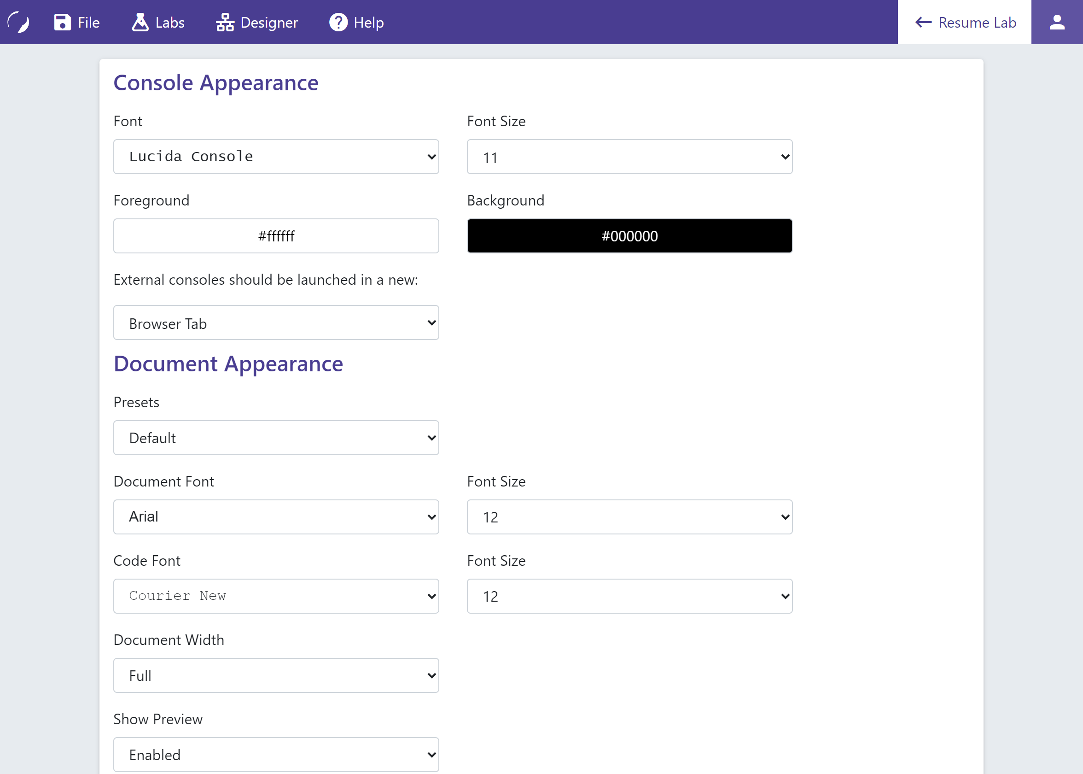
Task: Click the Resume Lab back arrow icon
Action: (x=923, y=22)
